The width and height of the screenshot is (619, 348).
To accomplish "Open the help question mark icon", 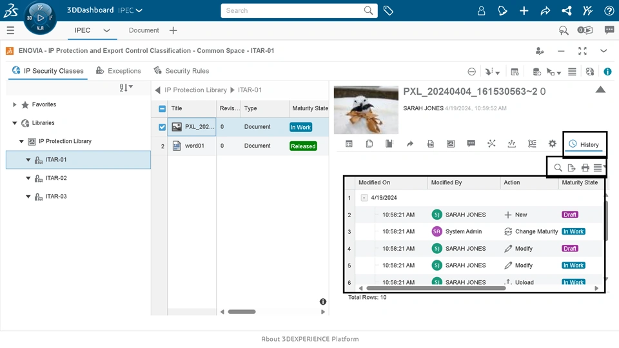I will pos(609,11).
